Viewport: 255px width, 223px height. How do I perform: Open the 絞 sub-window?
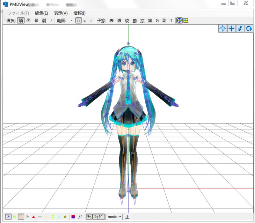tap(127, 21)
